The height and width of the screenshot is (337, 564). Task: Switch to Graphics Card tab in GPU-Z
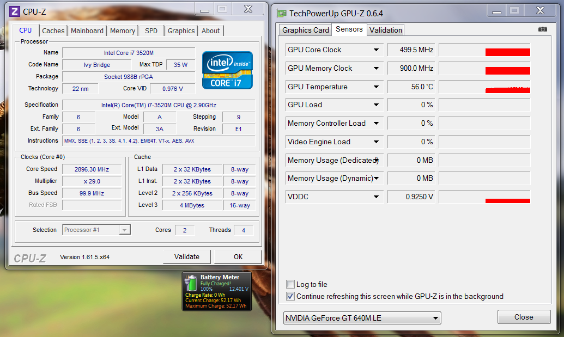305,30
